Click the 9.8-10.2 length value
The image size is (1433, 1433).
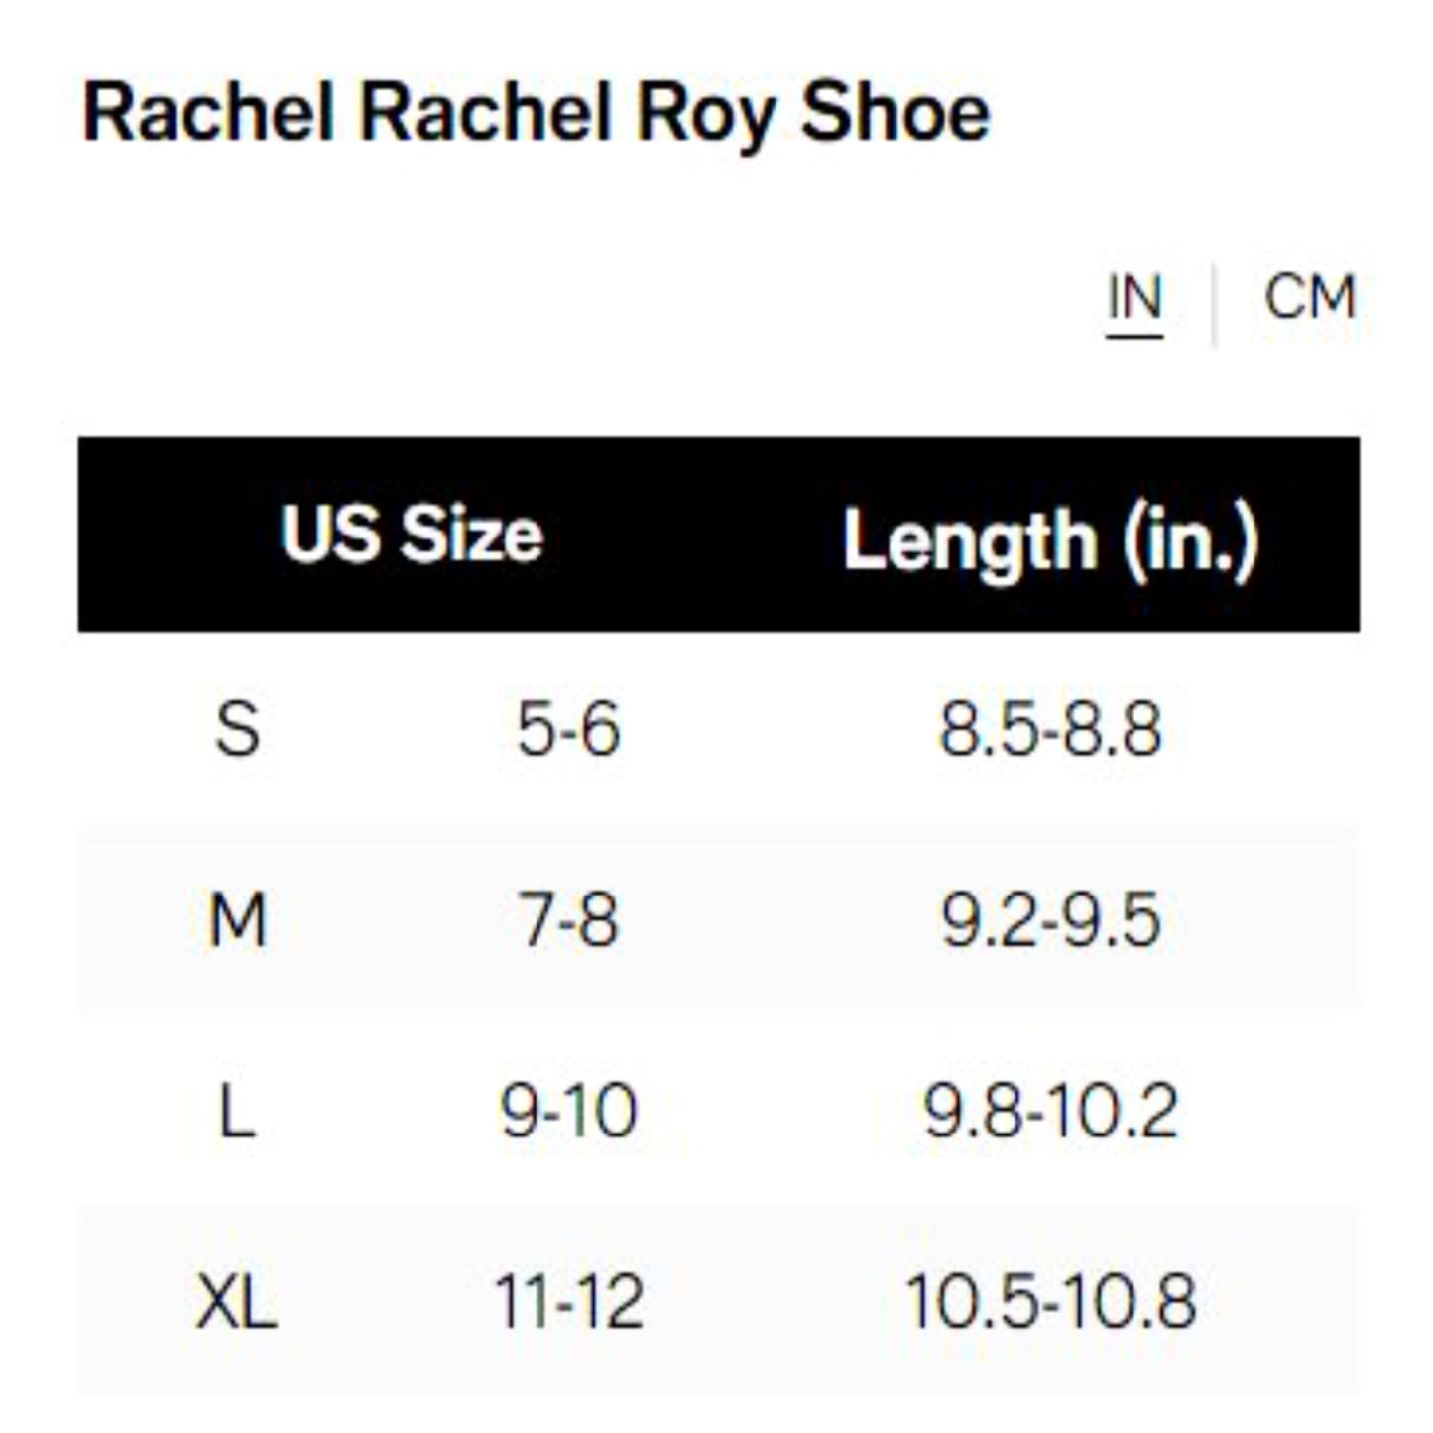[x=1050, y=1111]
